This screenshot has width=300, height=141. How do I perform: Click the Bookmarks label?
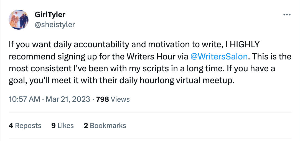tap(108, 126)
